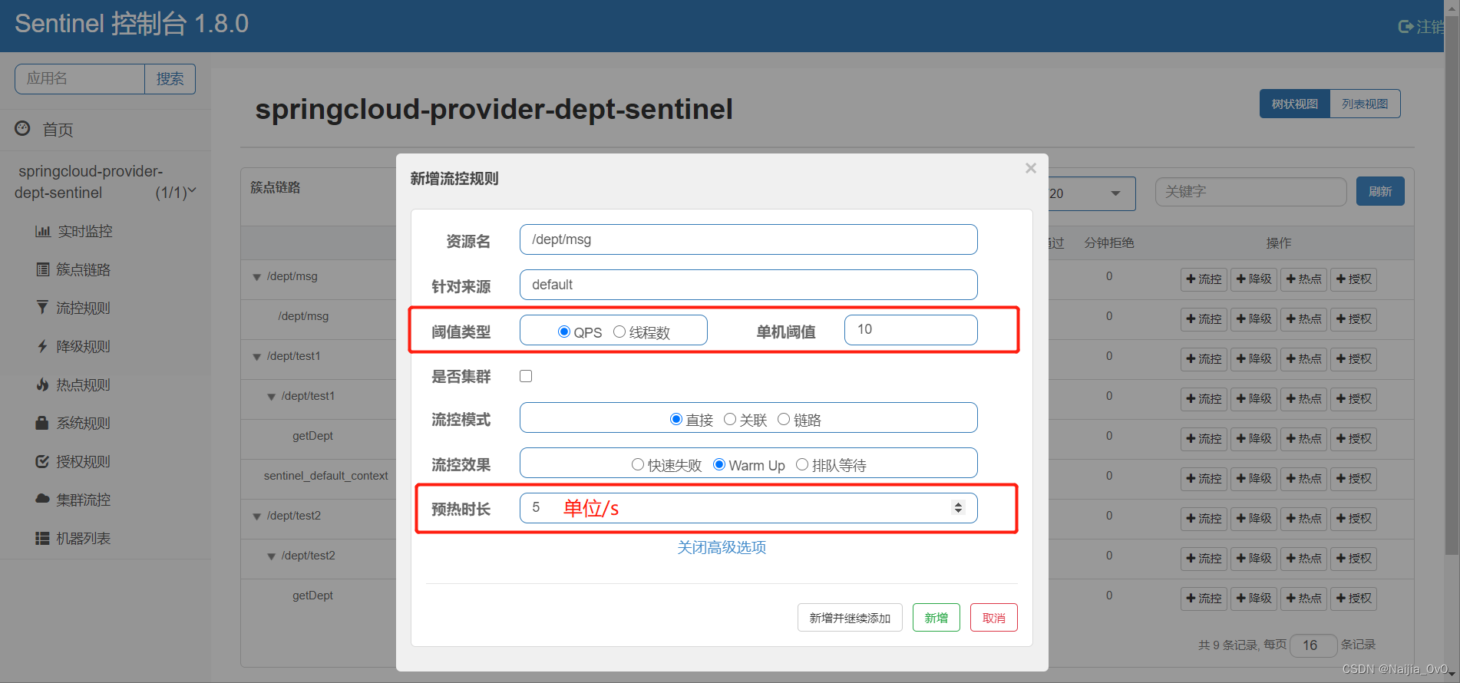The height and width of the screenshot is (683, 1460).
Task: Switch to 树状视图 tab
Action: [1294, 104]
